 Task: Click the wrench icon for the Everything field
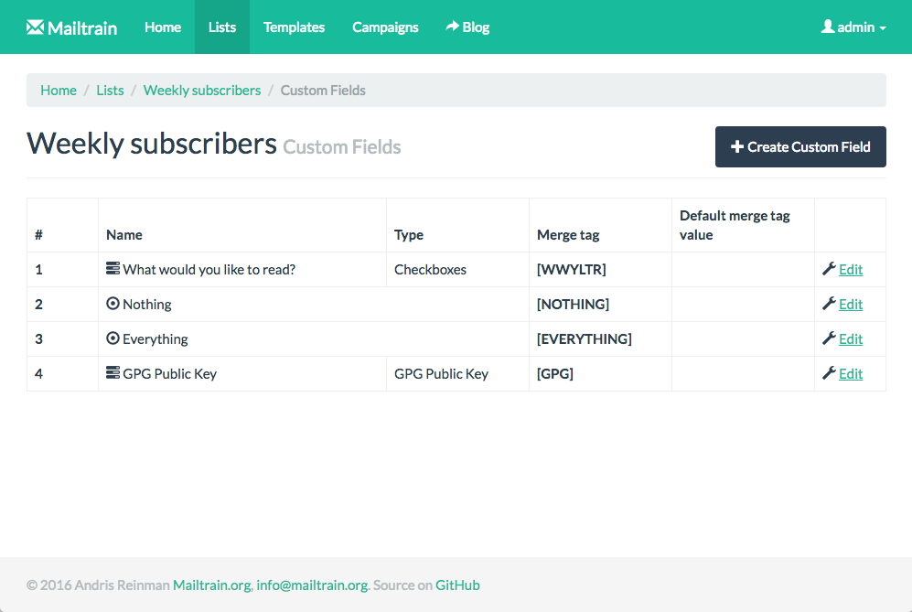(x=829, y=338)
